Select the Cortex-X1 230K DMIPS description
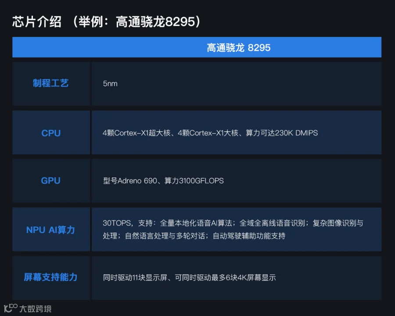Image resolution: width=395 pixels, height=316 pixels. [x=210, y=133]
